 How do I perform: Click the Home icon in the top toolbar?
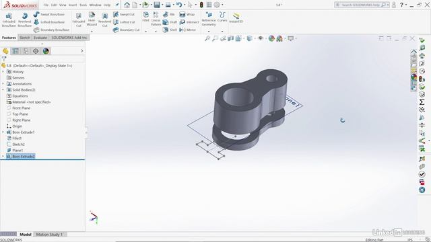click(x=127, y=5)
